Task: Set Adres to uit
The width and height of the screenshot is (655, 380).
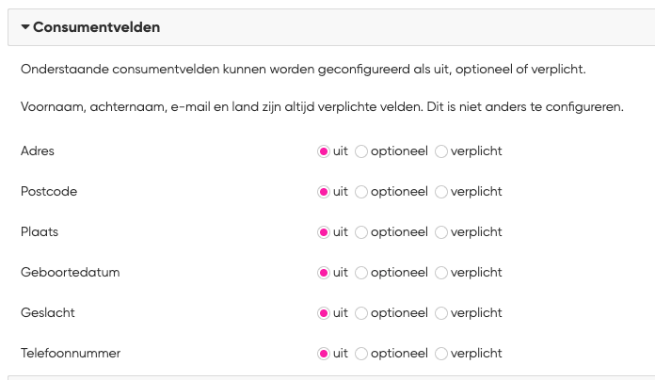Action: (x=324, y=150)
